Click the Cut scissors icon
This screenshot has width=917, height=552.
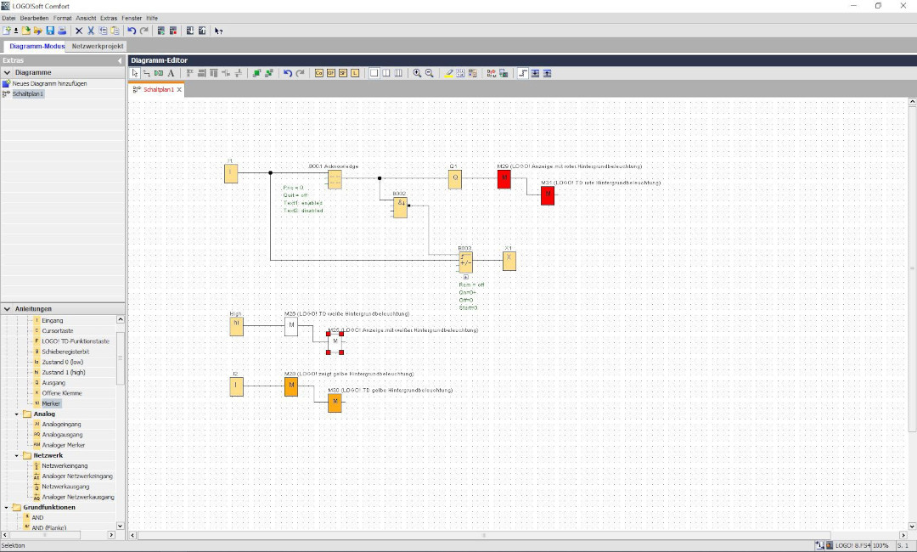(91, 31)
